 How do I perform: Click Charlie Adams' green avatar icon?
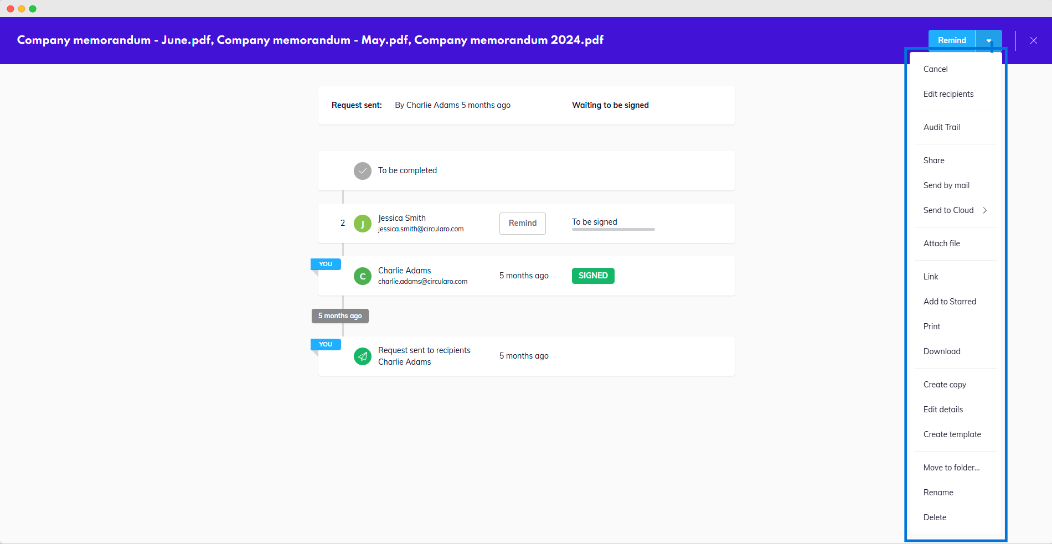tap(362, 276)
